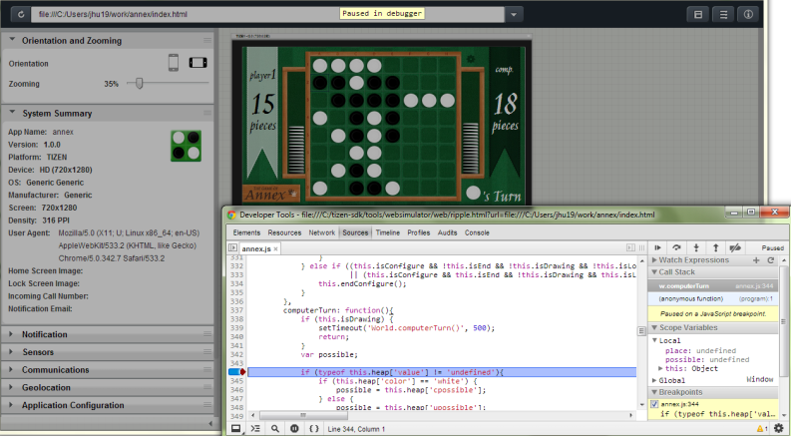Switch to the Console tab
Viewport: 791px width, 436px height.
pos(477,232)
